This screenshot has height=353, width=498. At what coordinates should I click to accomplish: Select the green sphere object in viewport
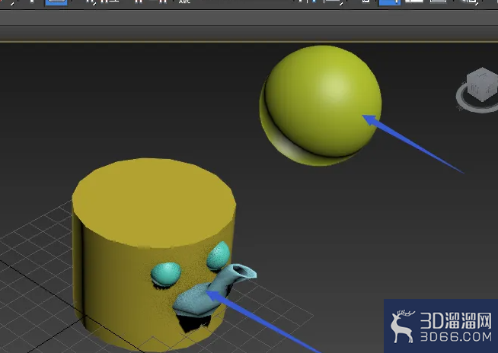click(321, 106)
